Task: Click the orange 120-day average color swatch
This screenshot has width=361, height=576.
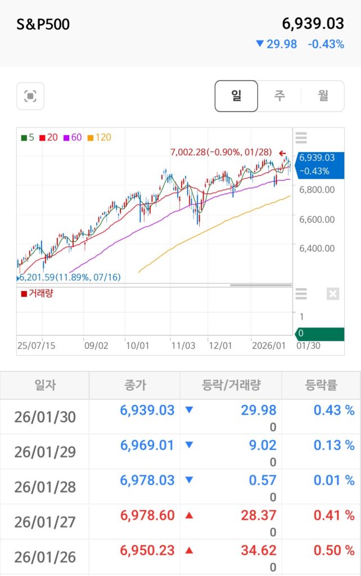Action: (90, 137)
